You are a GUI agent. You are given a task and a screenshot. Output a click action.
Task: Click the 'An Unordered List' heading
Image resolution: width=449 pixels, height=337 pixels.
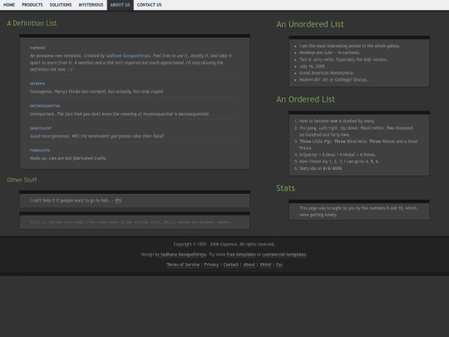[x=310, y=24]
